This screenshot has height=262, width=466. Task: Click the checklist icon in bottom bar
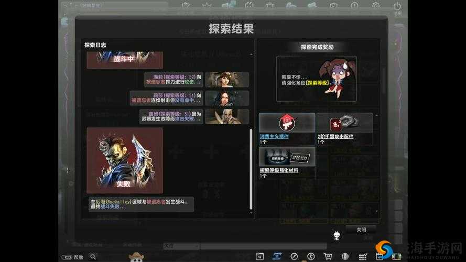363,257
